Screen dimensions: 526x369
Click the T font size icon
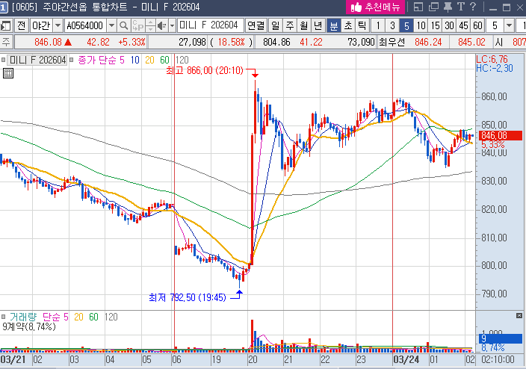coord(460,7)
